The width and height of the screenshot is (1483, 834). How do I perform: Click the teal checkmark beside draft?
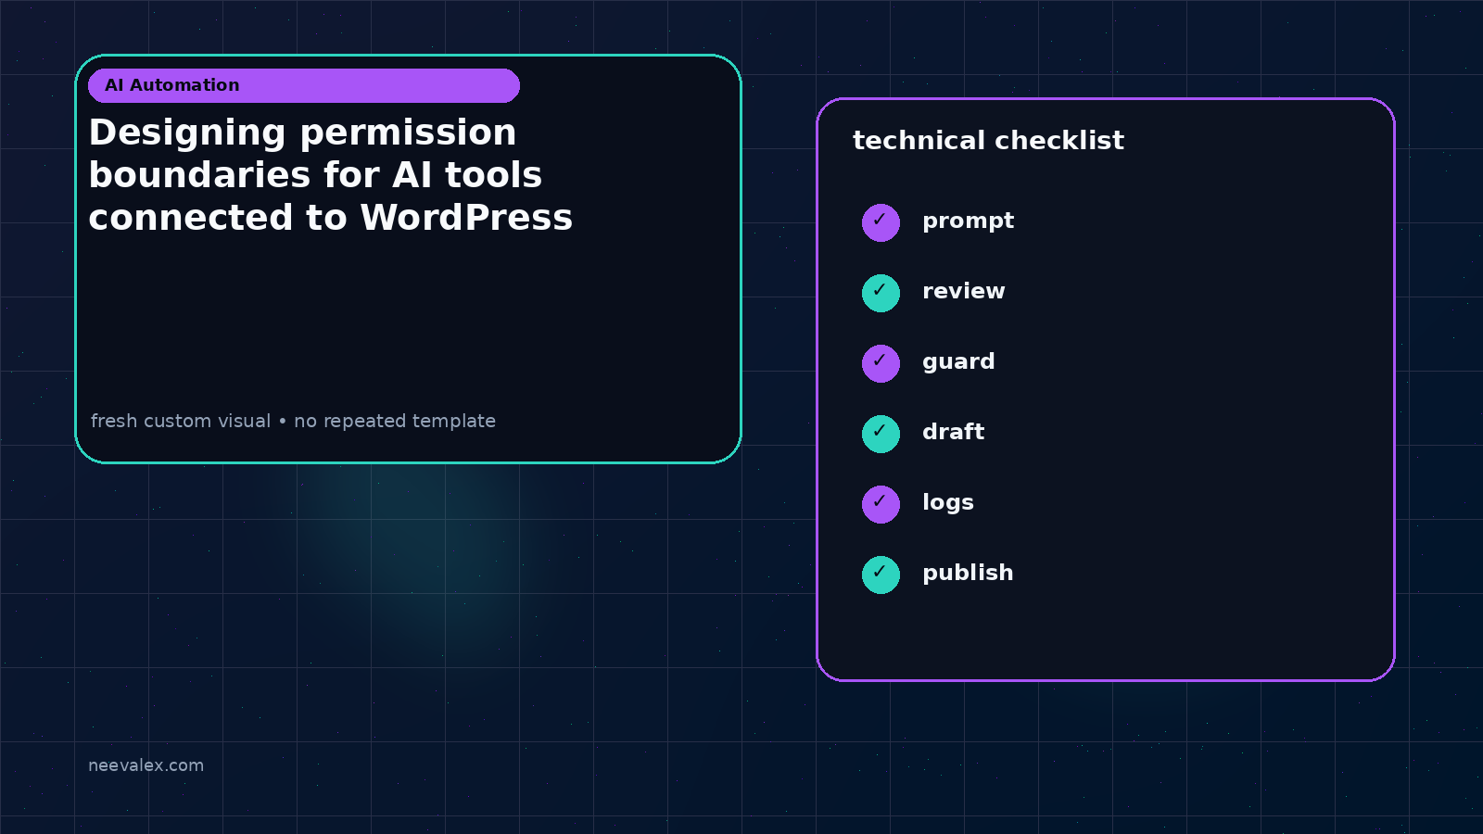pyautogui.click(x=881, y=434)
